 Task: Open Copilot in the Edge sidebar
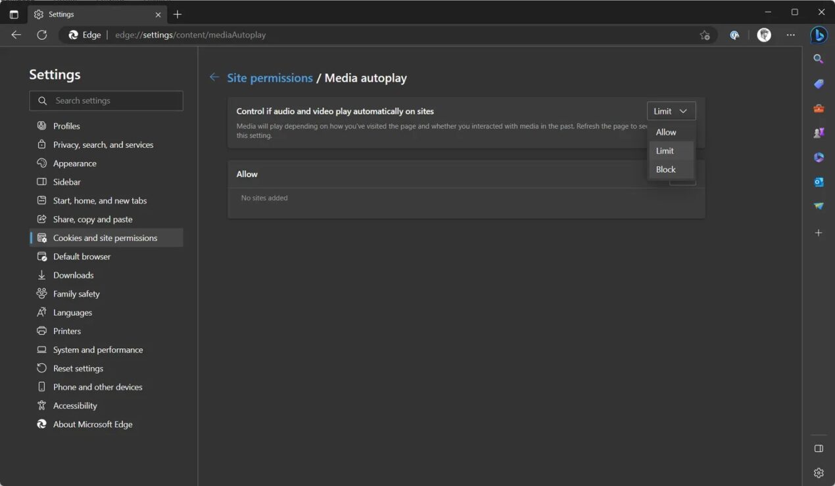[x=819, y=34]
